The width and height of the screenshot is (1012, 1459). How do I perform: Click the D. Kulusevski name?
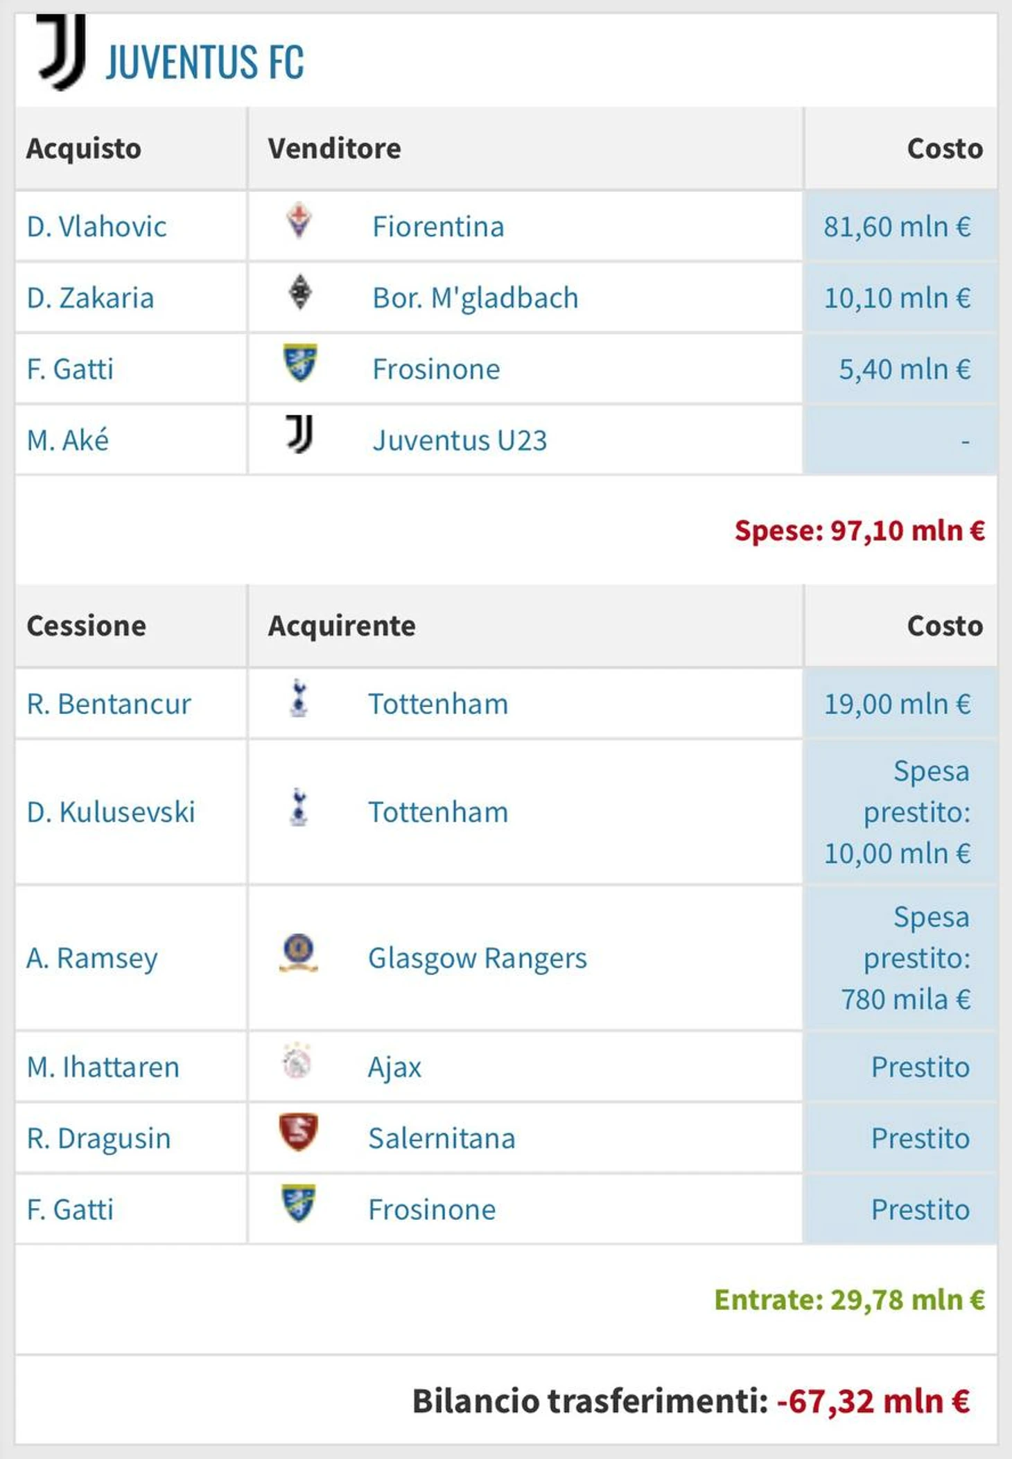pos(111,812)
